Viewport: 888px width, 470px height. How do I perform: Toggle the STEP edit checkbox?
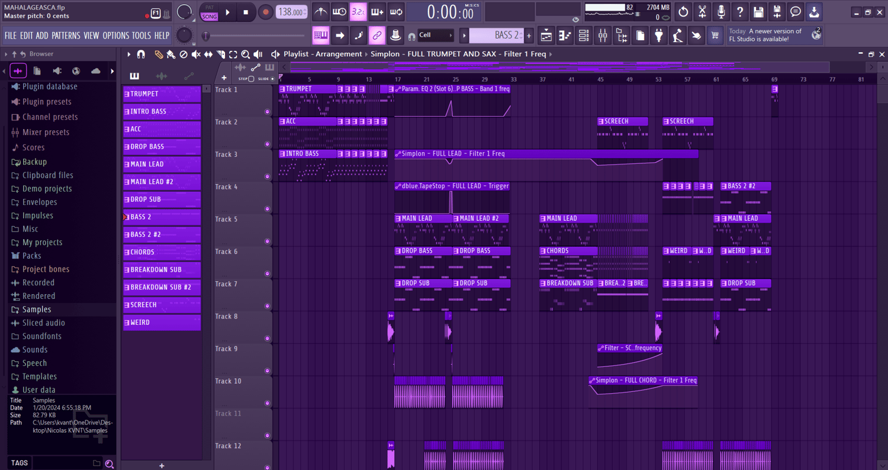pos(251,79)
